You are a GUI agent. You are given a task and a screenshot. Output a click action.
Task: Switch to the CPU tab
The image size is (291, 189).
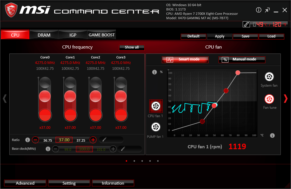pyautogui.click(x=15, y=35)
